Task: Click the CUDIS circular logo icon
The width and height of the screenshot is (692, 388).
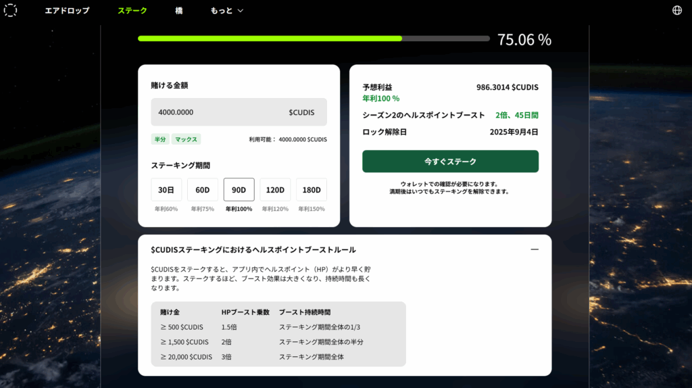Action: point(11,10)
